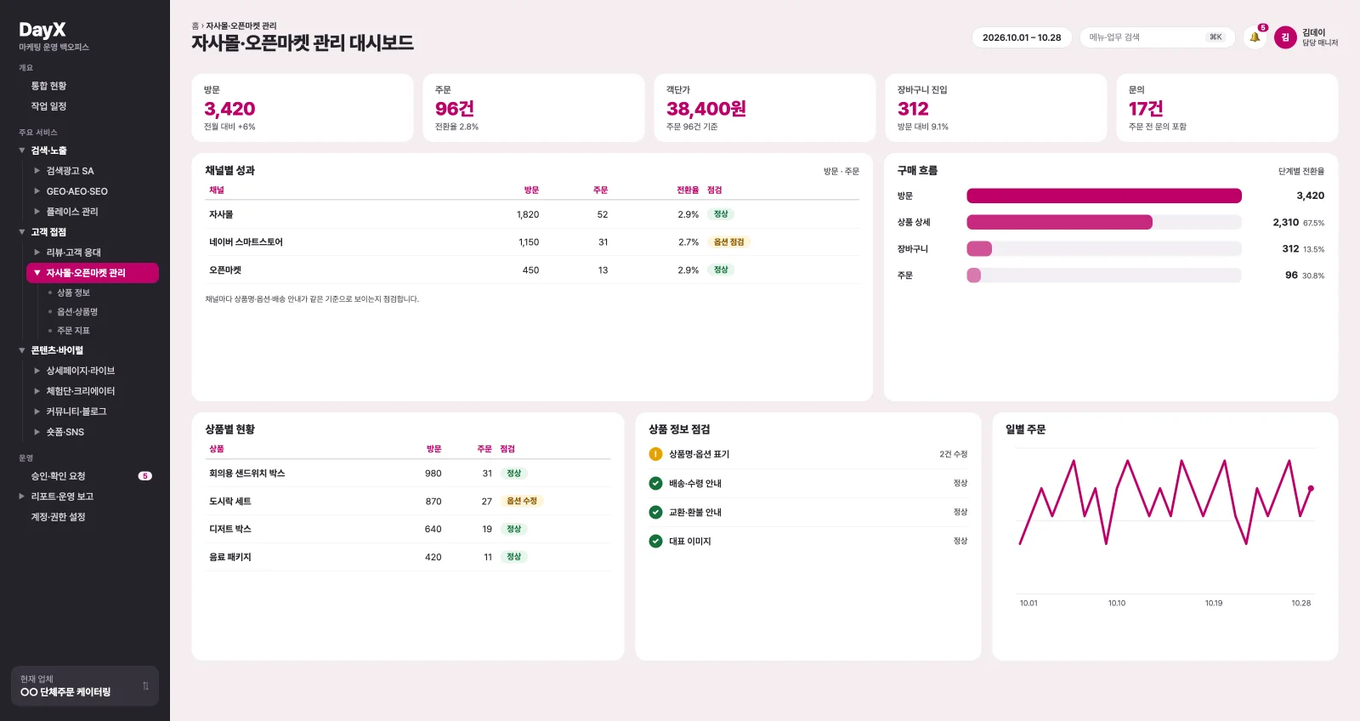Open the 현재 업체 company selector
1360x721 pixels.
(85, 686)
